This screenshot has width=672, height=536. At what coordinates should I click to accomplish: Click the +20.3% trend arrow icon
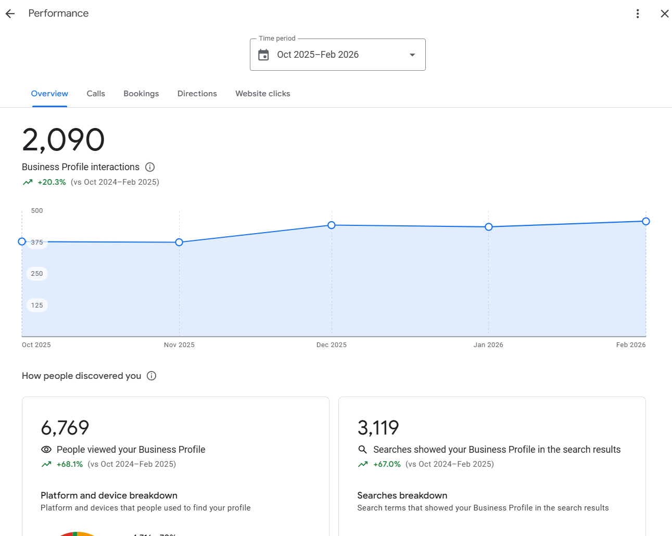(x=28, y=182)
